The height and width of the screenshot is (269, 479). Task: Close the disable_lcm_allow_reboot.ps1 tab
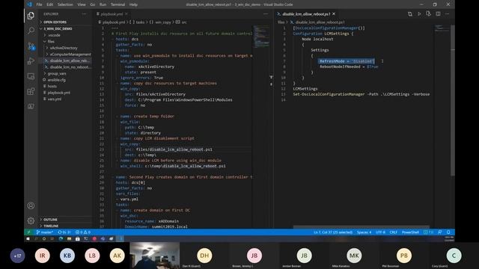[334, 14]
